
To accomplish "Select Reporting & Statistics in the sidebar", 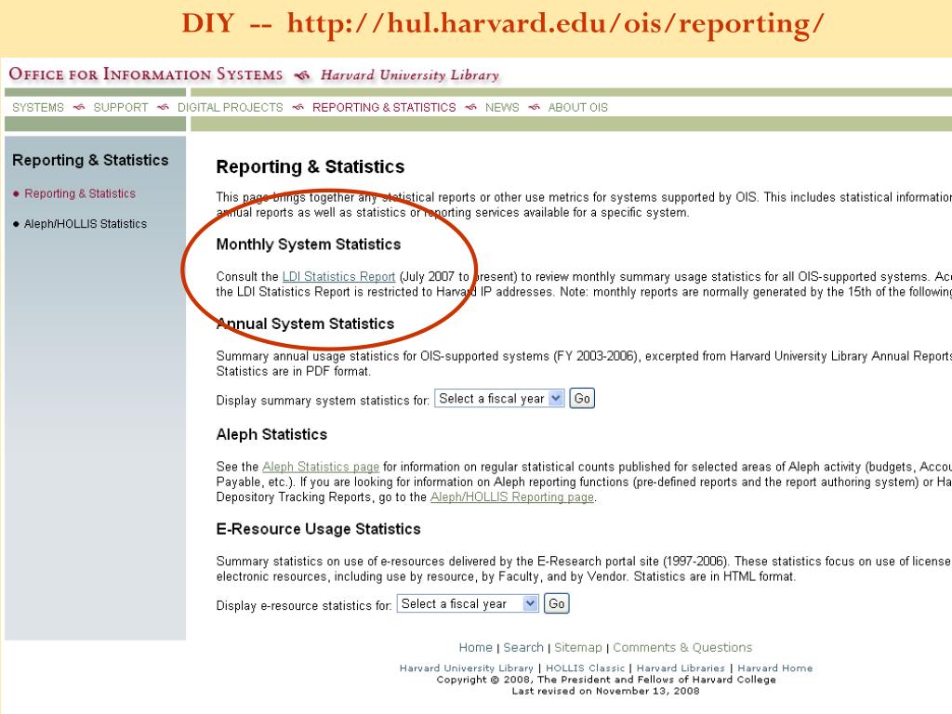I will [80, 193].
